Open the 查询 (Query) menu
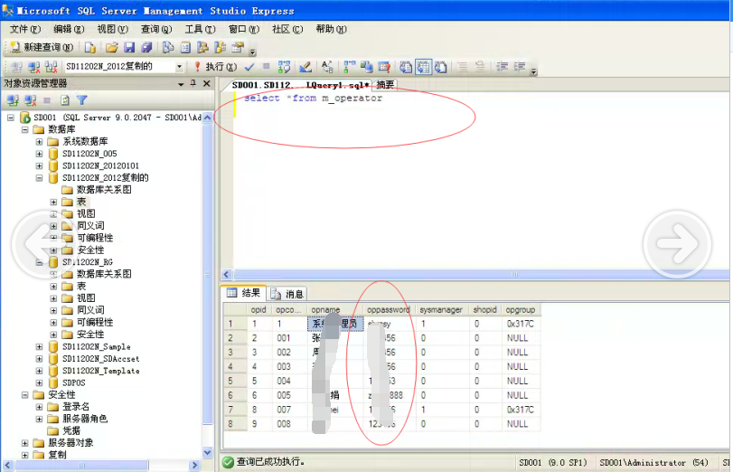This screenshot has width=733, height=472. tap(155, 29)
